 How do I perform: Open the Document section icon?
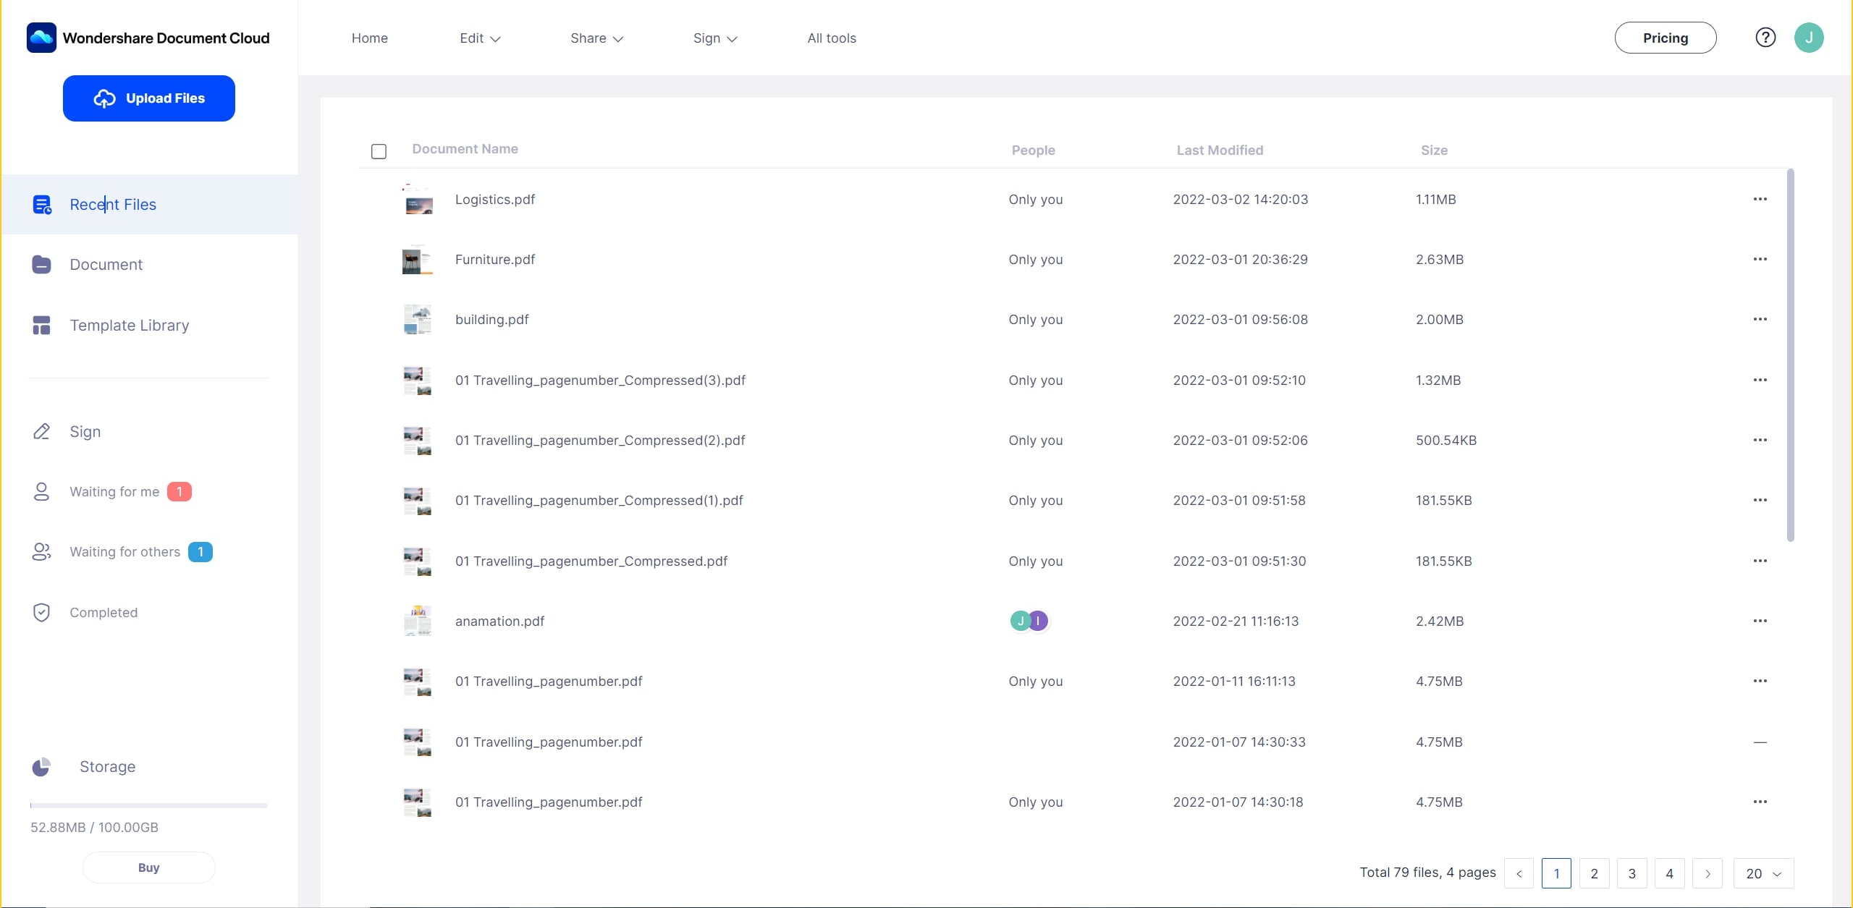(43, 263)
